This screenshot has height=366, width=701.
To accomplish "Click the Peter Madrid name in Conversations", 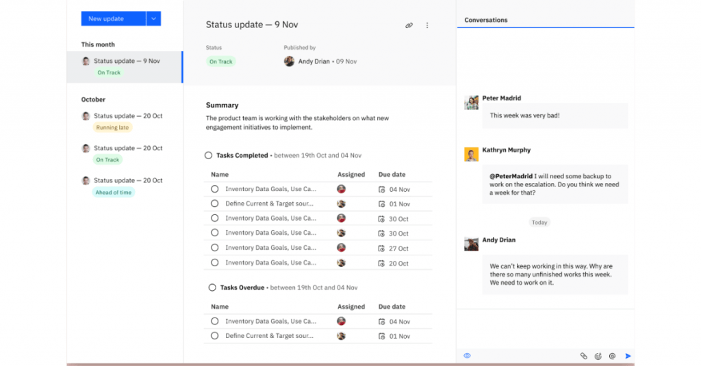I will 501,98.
